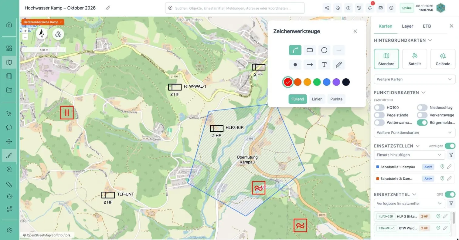Filter Einsatzstellen with funnel icon
Screen dimensions: 459x240
point(451,155)
